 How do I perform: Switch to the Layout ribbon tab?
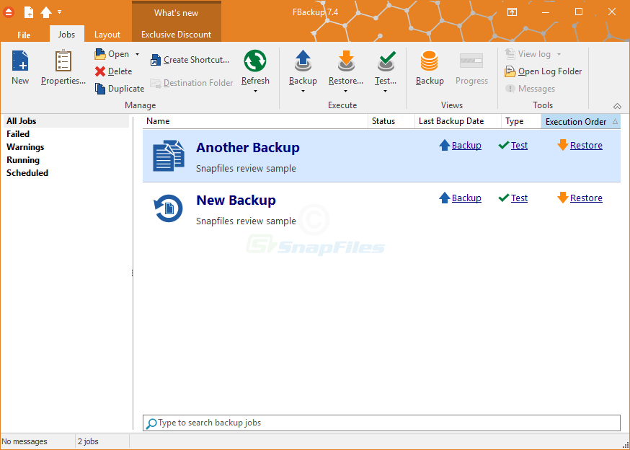tap(107, 35)
